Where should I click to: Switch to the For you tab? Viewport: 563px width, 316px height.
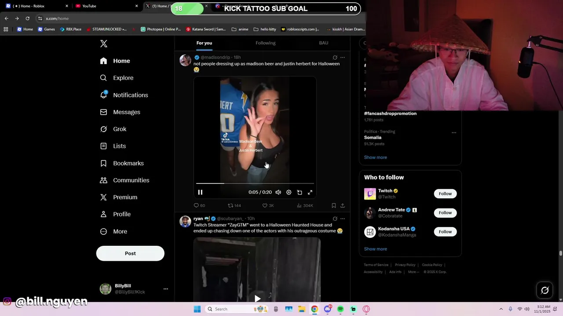click(204, 43)
